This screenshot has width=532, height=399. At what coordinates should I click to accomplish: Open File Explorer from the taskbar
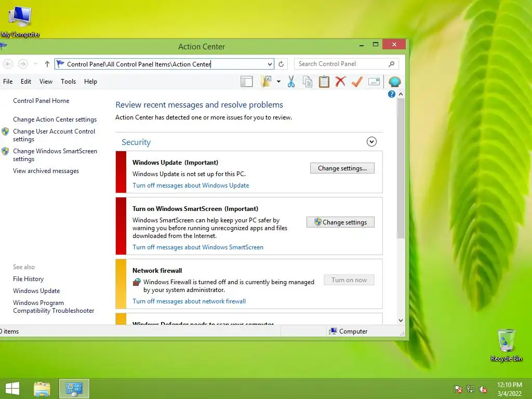coord(42,389)
